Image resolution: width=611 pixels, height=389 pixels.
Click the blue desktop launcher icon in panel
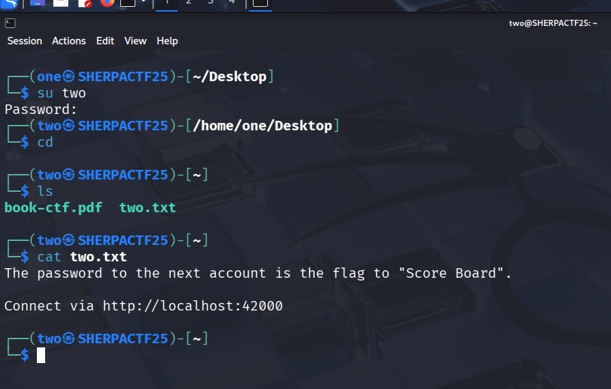(x=38, y=3)
